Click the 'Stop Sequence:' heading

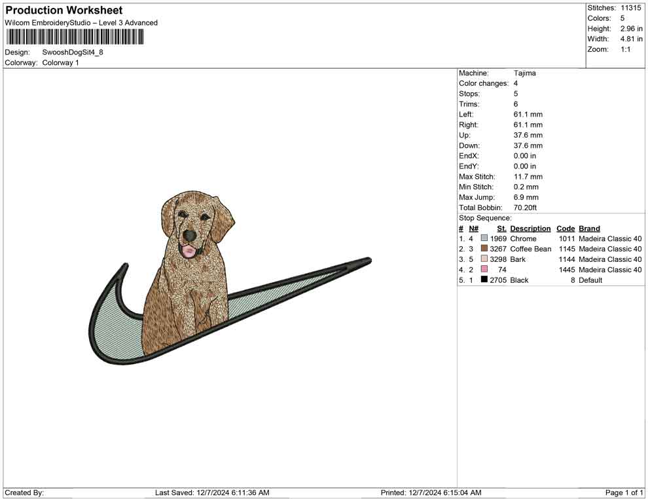pos(485,218)
